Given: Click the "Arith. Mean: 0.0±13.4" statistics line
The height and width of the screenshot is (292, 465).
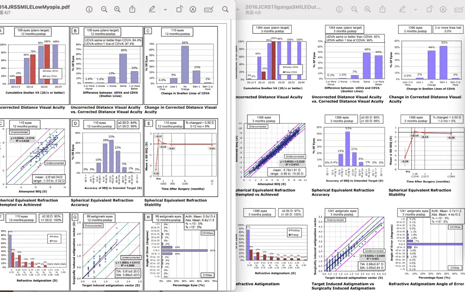Looking at the screenshot, I should coord(200,216).
